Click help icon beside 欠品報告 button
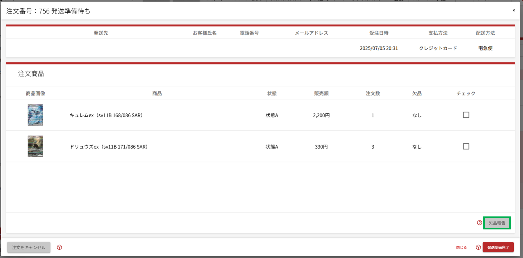Viewport: 523px width, 258px height. (x=479, y=223)
